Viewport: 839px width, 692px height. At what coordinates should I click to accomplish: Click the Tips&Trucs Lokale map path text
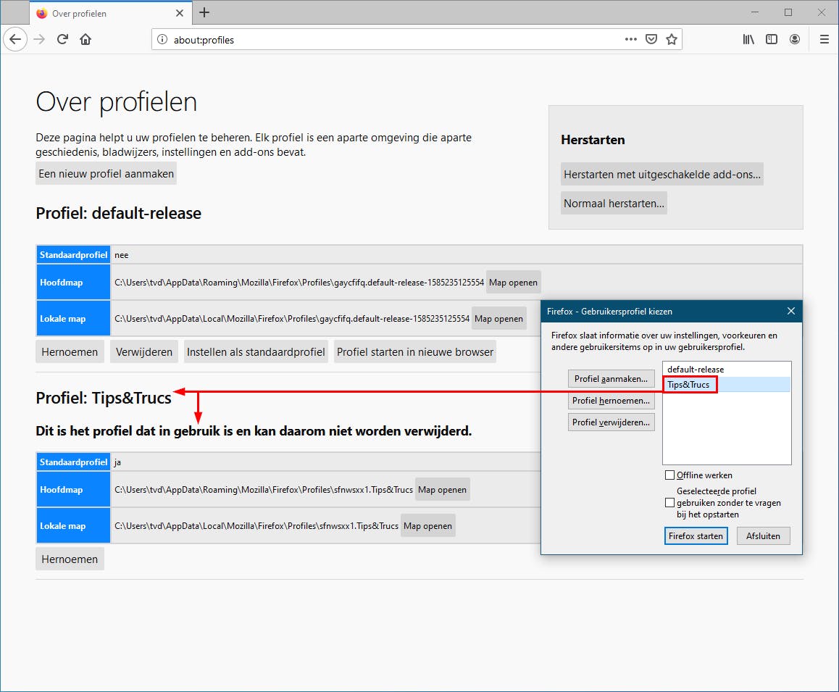[256, 526]
